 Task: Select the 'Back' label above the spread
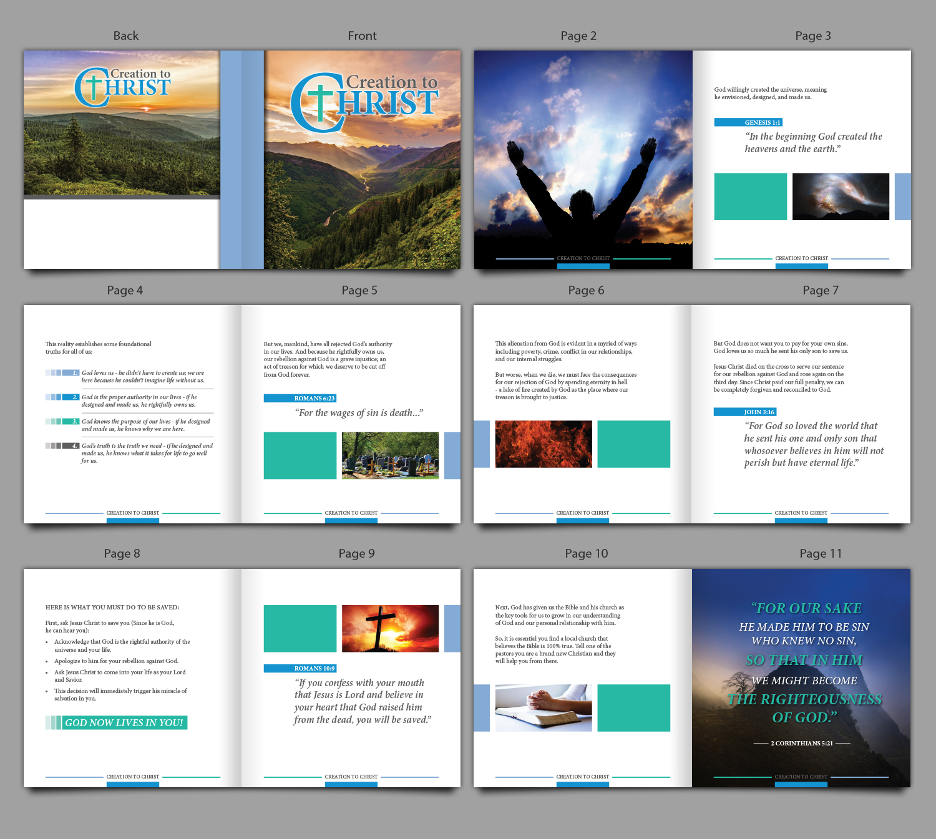[126, 36]
